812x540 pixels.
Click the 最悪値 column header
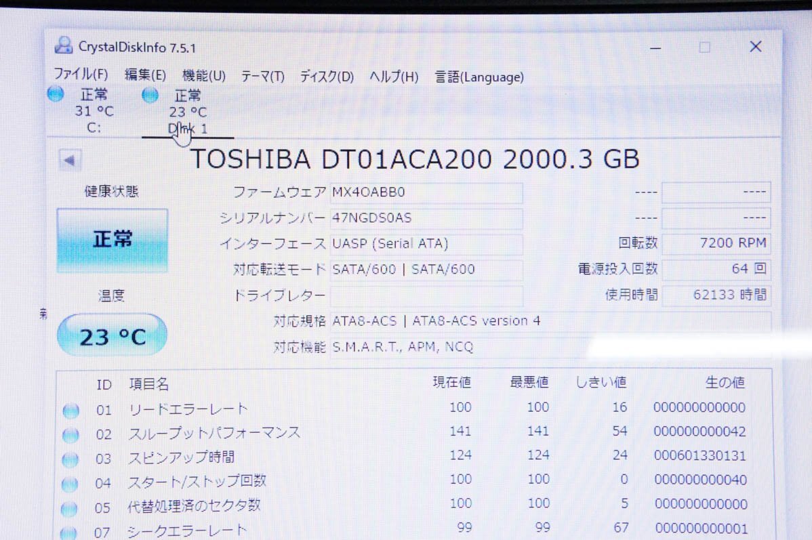coord(529,383)
